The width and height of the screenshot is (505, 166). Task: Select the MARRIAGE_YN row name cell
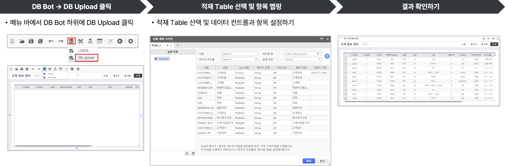(206, 108)
